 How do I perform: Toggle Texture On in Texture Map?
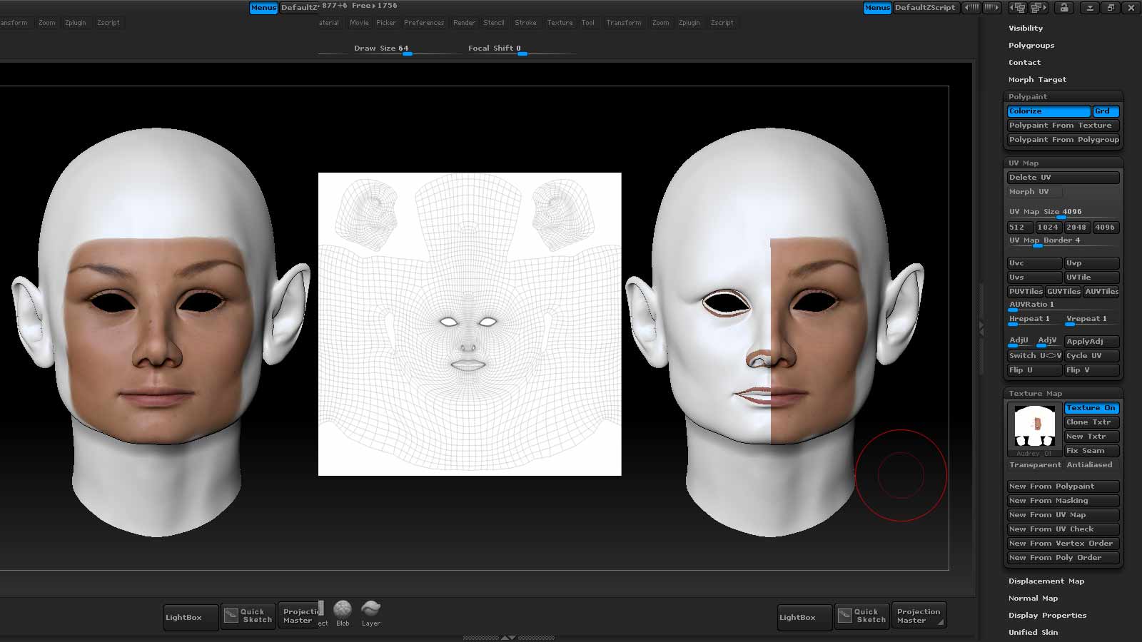1091,407
